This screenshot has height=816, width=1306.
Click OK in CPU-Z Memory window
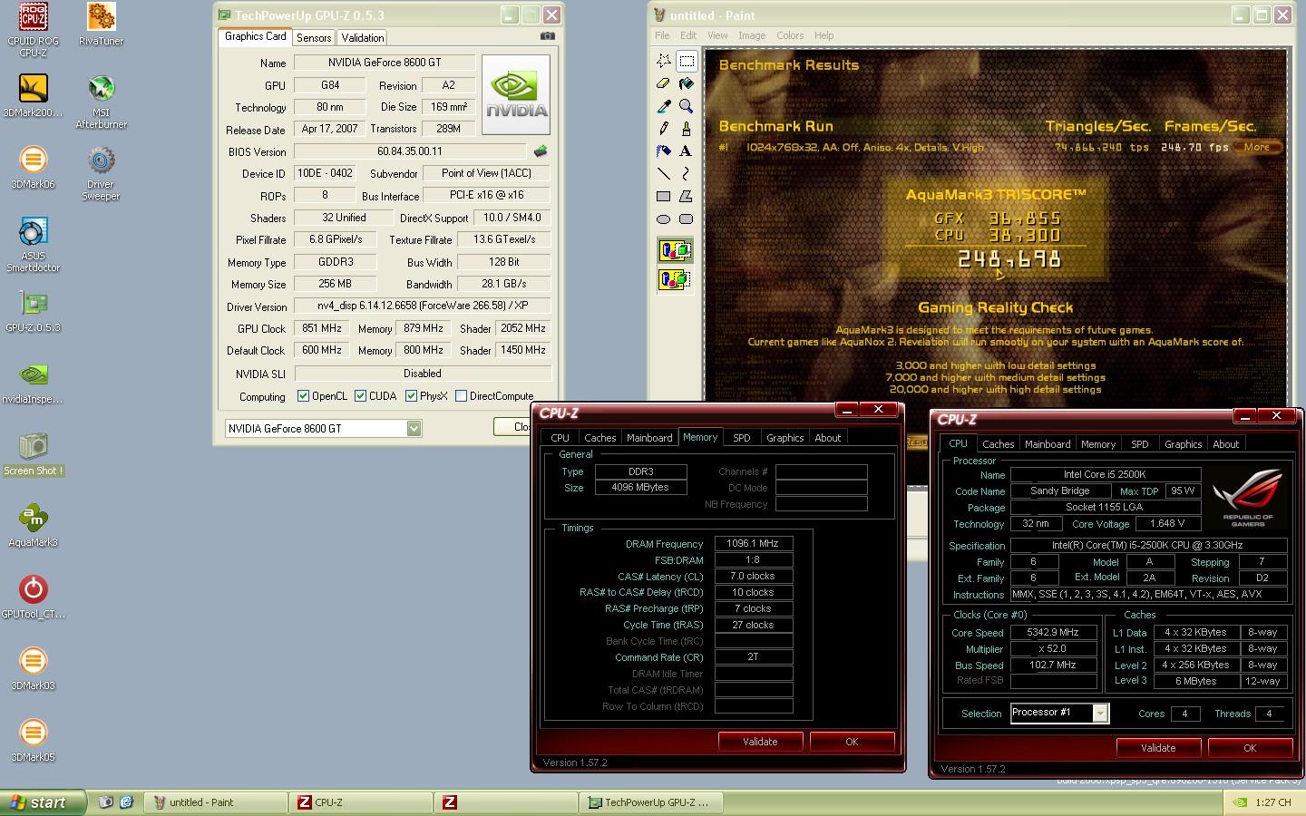[x=852, y=742]
